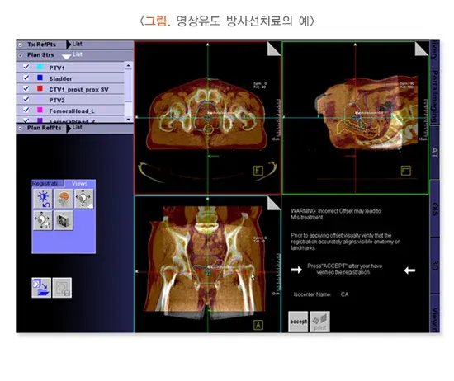Select the red CTV1 color swatch
This screenshot has width=454, height=381.
[x=40, y=88]
